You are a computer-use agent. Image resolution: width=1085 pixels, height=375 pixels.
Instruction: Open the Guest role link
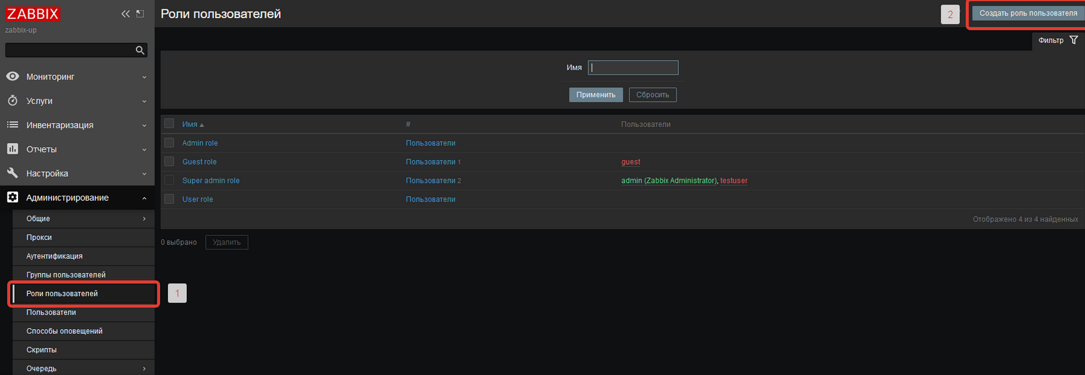point(199,162)
